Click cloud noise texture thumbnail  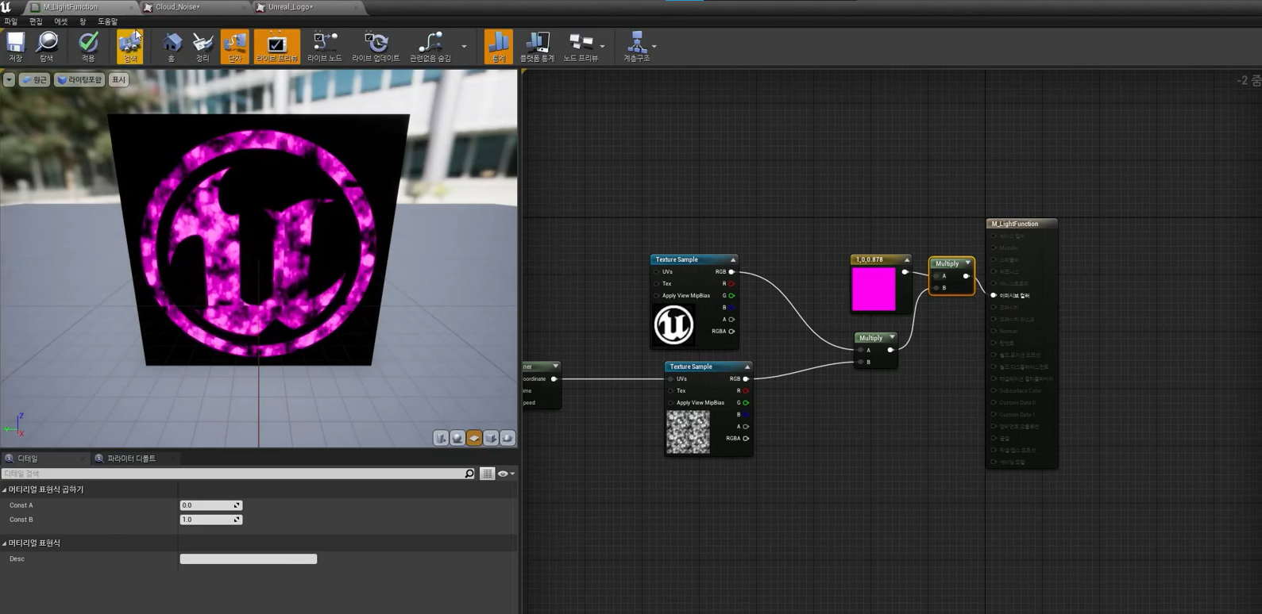tap(688, 432)
